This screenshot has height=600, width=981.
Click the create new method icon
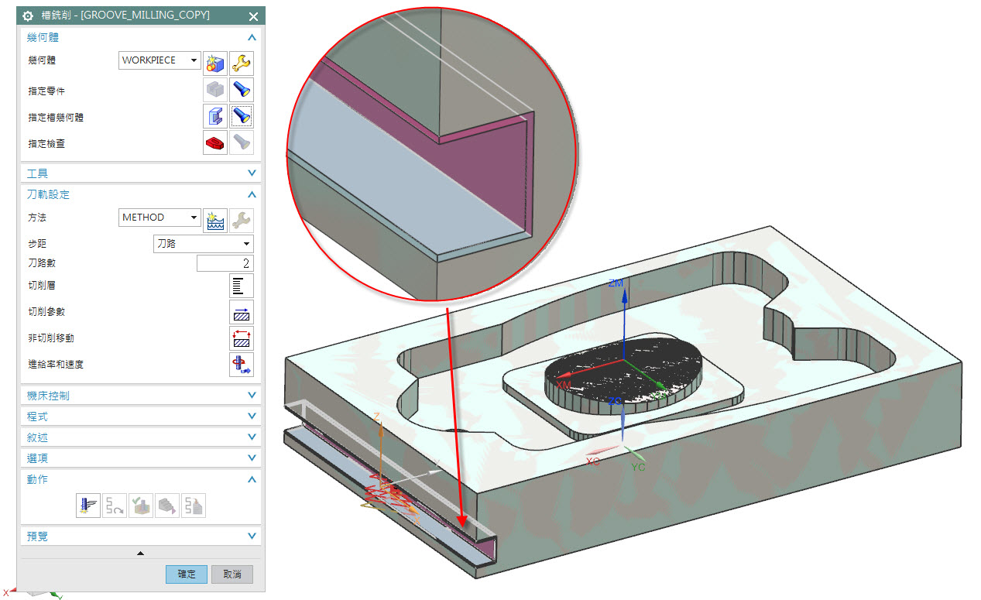coord(214,220)
